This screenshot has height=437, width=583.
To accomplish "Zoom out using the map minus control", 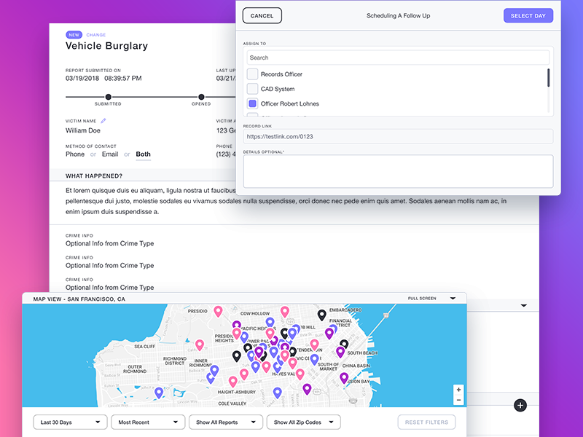I will pyautogui.click(x=458, y=400).
